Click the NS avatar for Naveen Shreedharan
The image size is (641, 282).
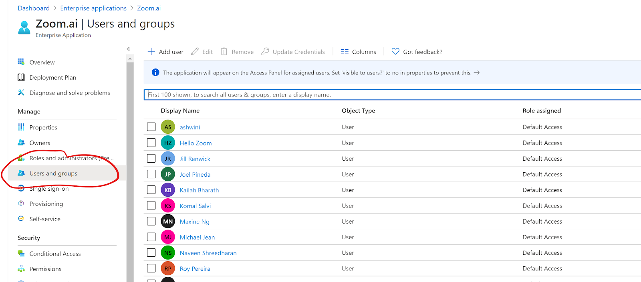(168, 253)
